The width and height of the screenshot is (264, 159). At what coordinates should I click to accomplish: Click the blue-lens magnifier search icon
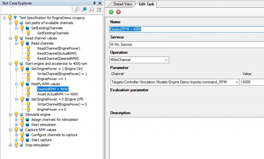(84, 10)
